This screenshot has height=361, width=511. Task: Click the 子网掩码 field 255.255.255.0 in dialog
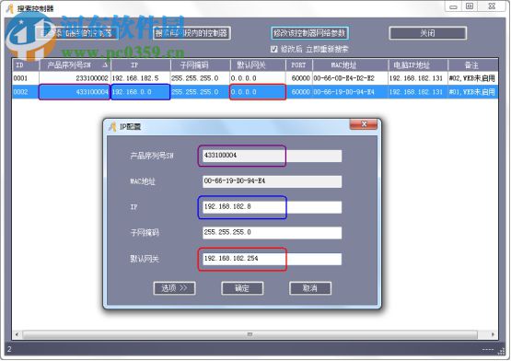coord(273,233)
